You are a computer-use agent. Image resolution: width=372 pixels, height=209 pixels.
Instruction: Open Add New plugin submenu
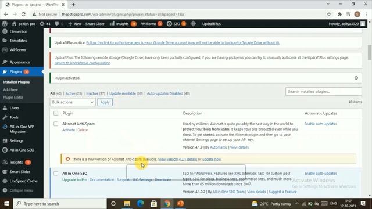coord(10,89)
